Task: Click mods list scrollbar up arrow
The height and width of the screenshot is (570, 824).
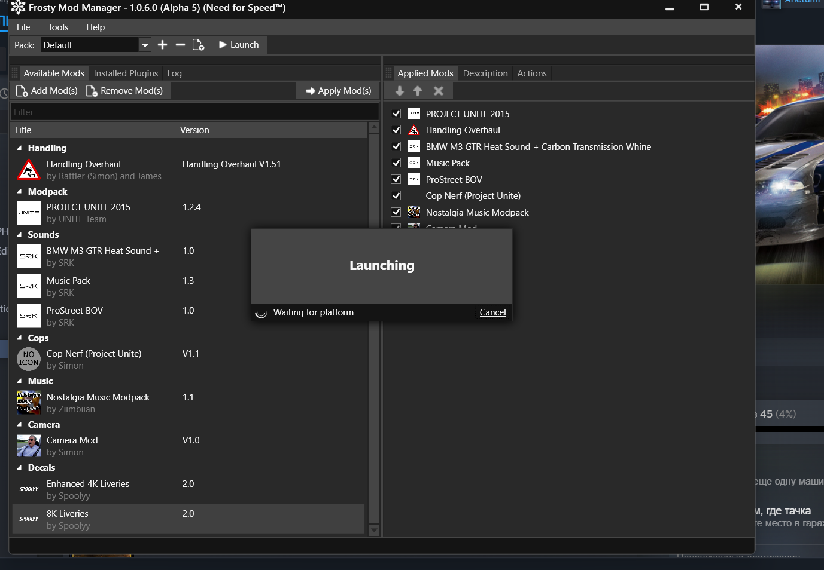Action: click(x=374, y=127)
